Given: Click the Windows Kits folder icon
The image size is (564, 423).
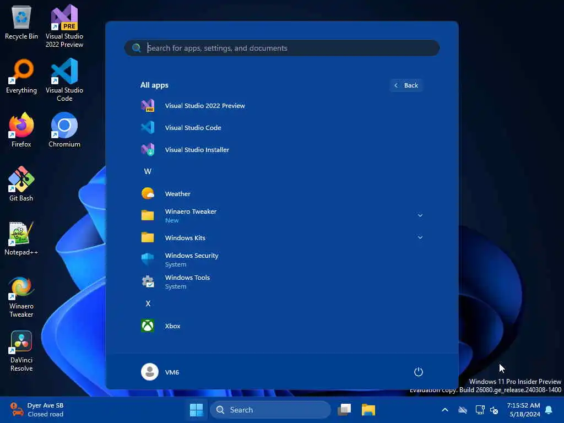Looking at the screenshot, I should (148, 237).
